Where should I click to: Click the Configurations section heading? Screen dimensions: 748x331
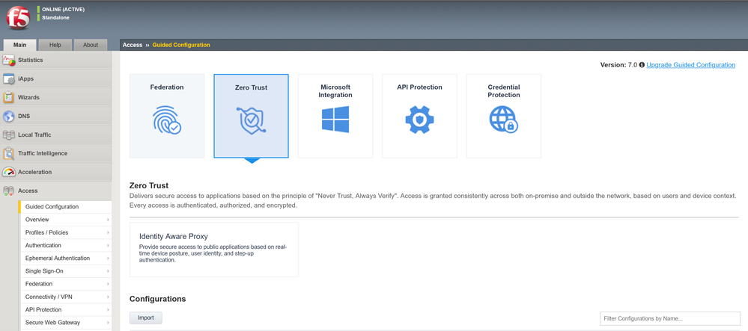[x=157, y=299]
